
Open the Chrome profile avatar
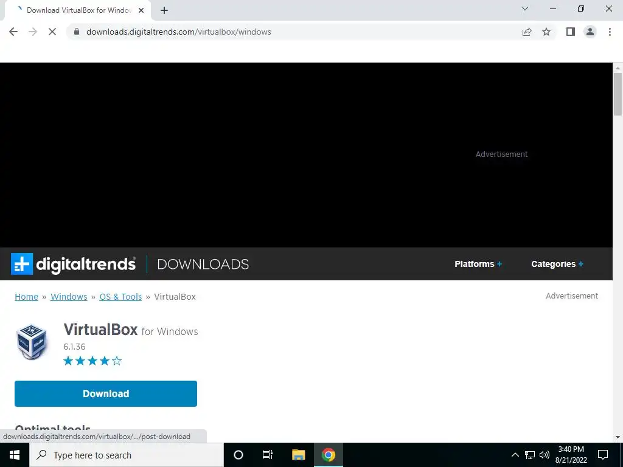(x=590, y=32)
